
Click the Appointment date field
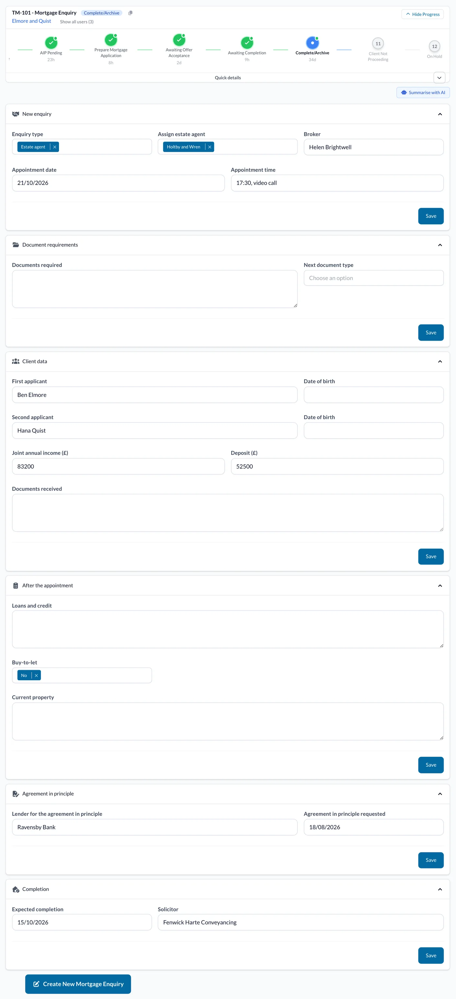[x=118, y=183]
